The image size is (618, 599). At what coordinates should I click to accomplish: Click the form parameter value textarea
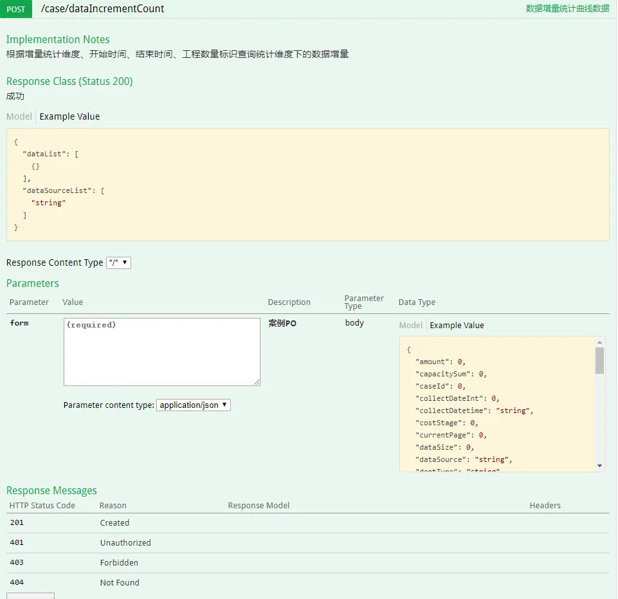pos(162,352)
